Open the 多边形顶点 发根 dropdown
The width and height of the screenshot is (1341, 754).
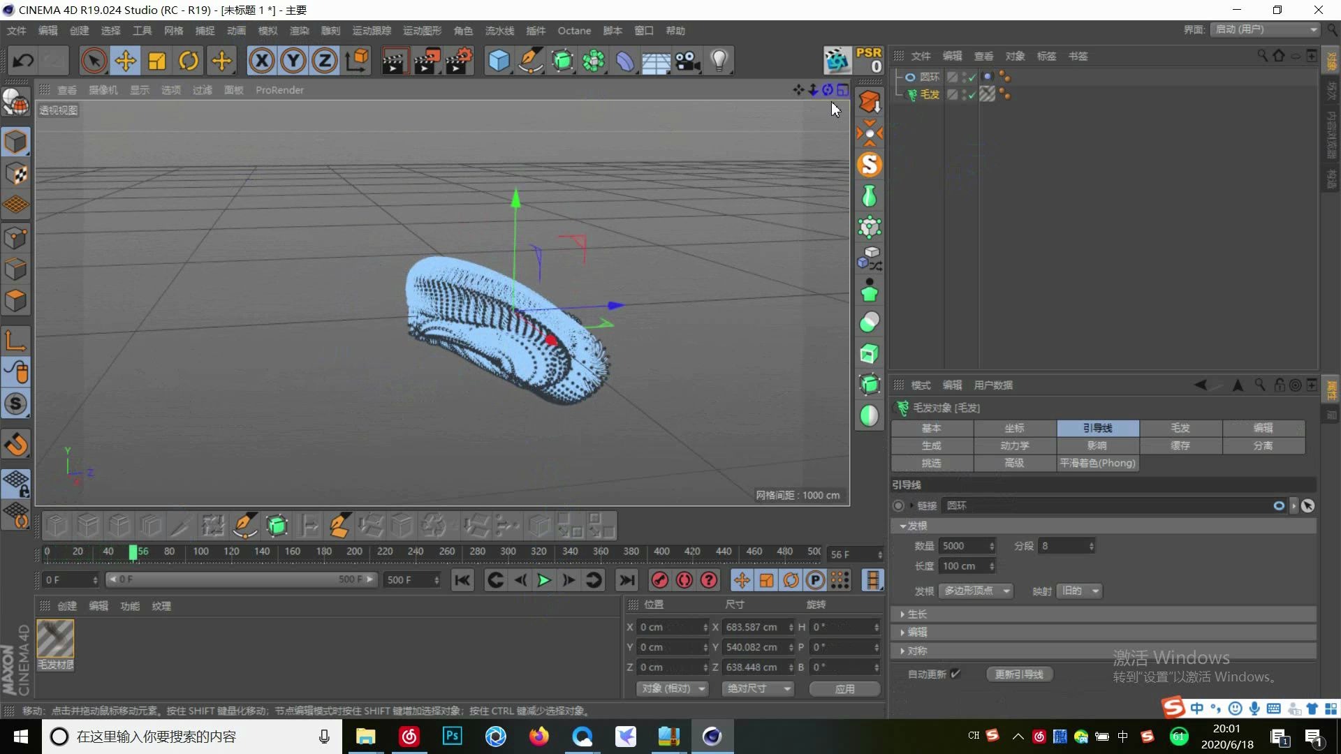[x=976, y=591]
